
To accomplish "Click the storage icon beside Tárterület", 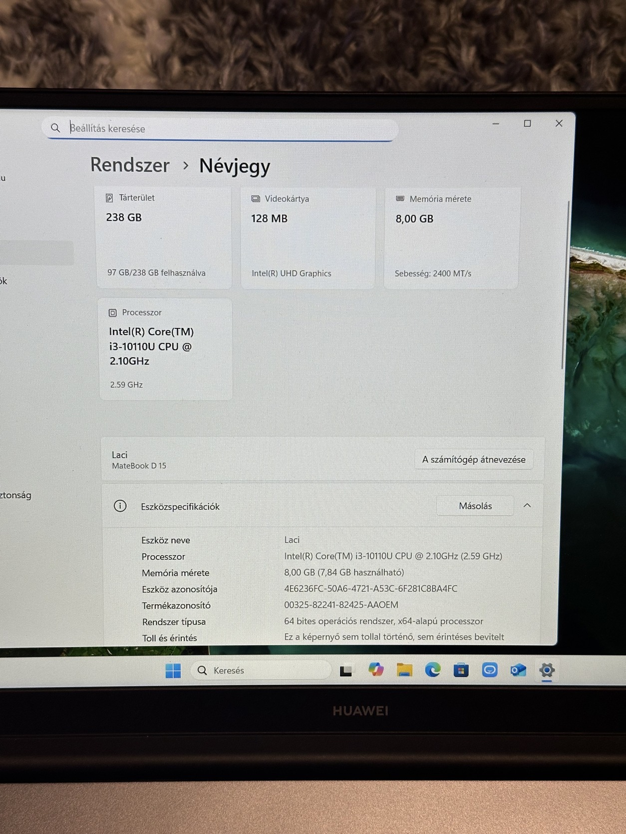I will (109, 198).
